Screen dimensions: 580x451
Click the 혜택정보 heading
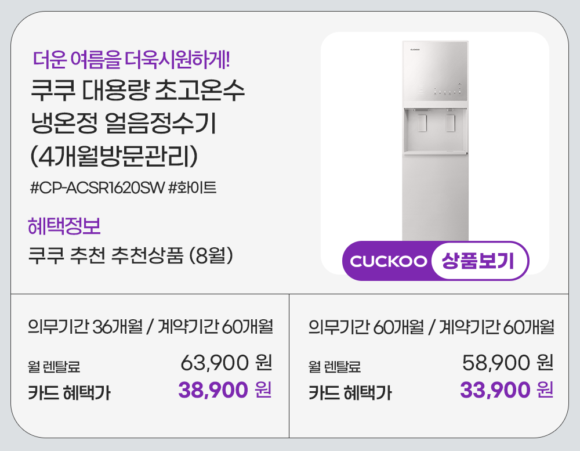(64, 226)
